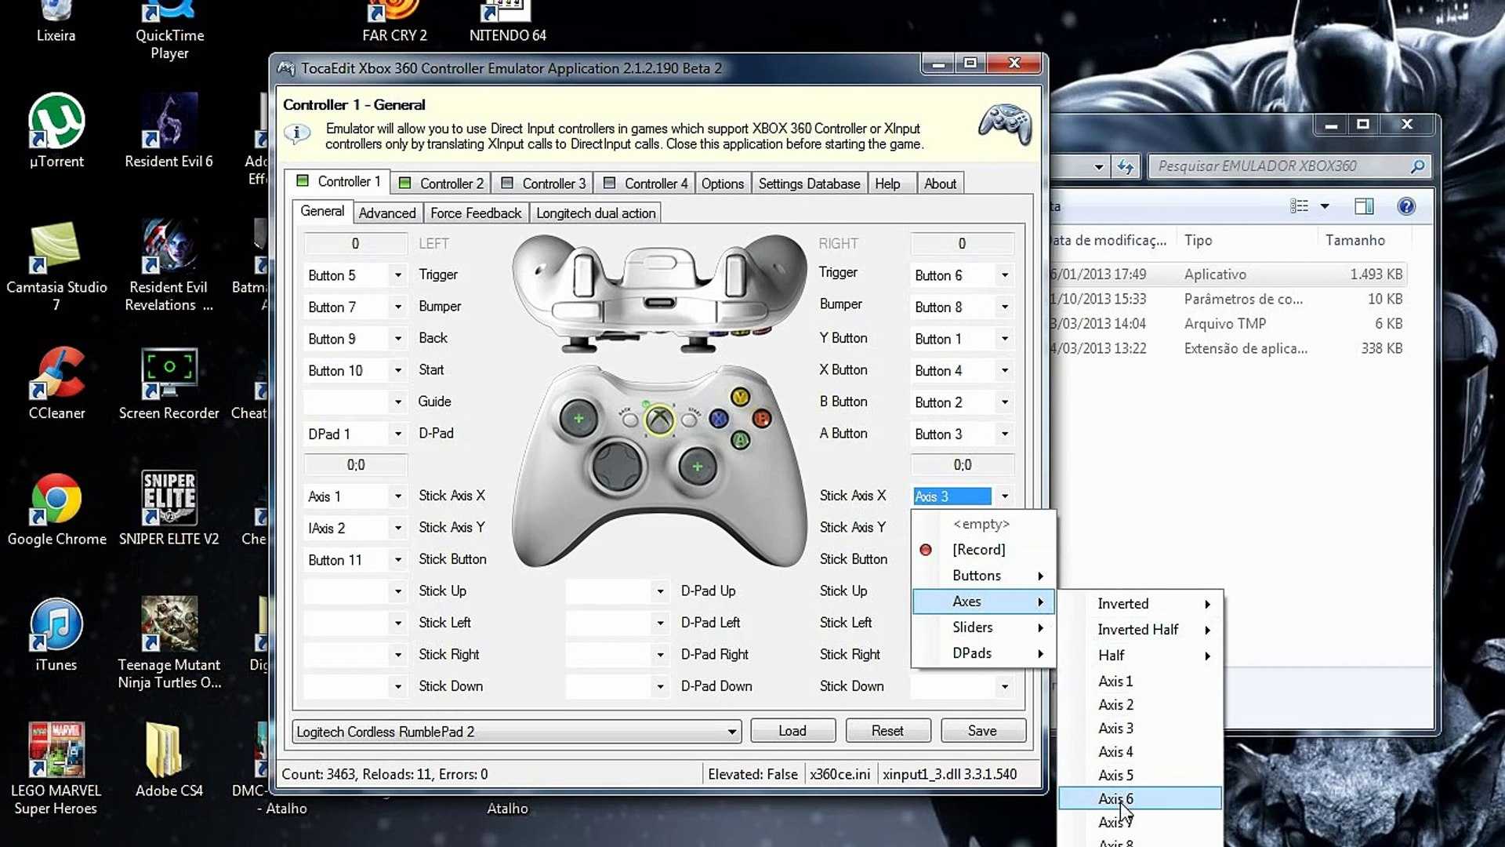Click the selected Axis 3 field
The height and width of the screenshot is (847, 1505).
952,496
